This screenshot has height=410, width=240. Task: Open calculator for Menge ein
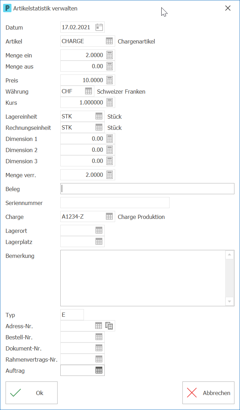tap(110, 55)
